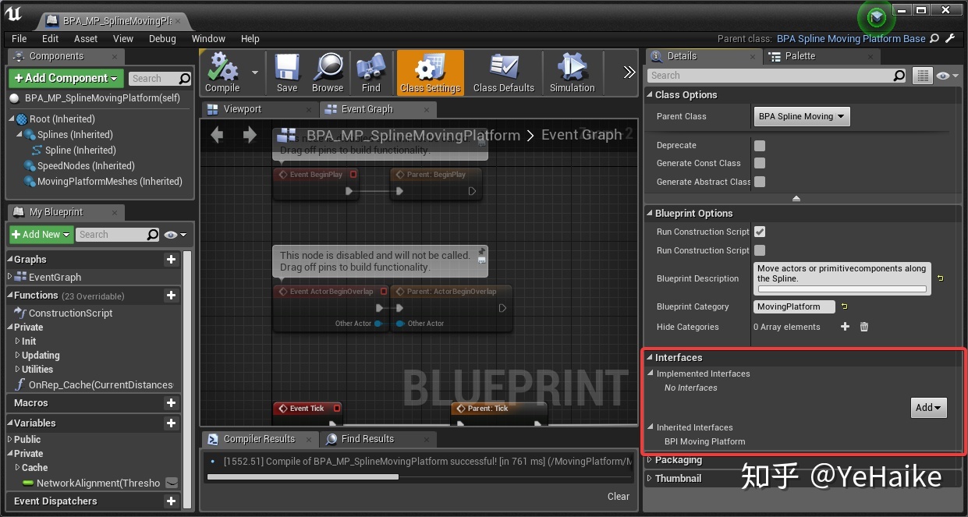Open the Add interface dropdown
Image resolution: width=968 pixels, height=517 pixels.
tap(928, 407)
